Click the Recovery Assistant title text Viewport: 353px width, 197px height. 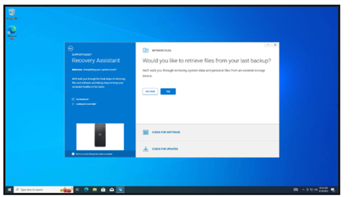[x=96, y=61]
